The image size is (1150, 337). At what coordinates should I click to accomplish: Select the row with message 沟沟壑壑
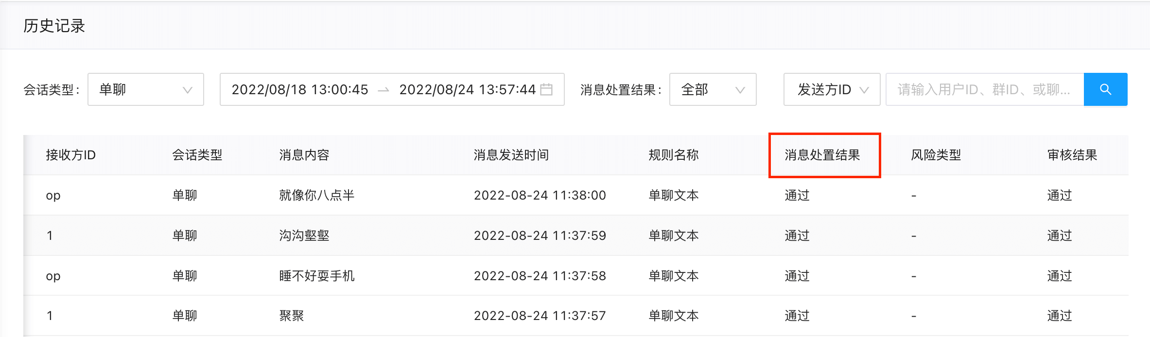(576, 236)
